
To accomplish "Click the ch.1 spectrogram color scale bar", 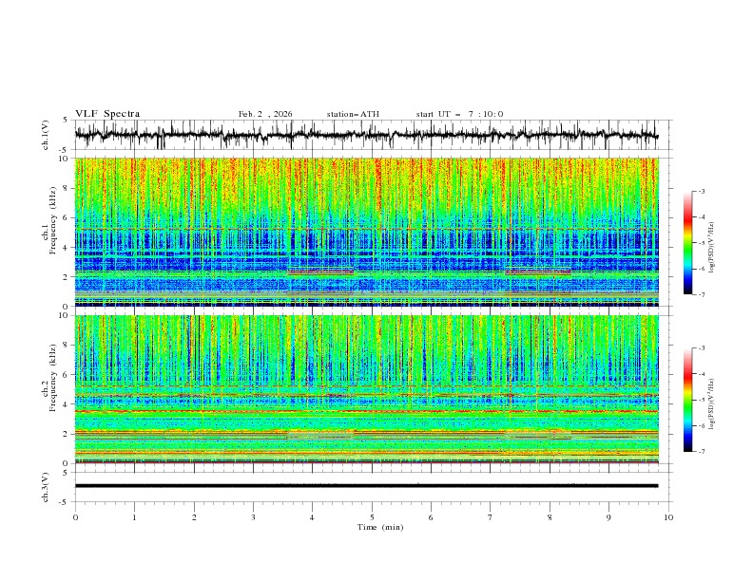I will (x=687, y=242).
